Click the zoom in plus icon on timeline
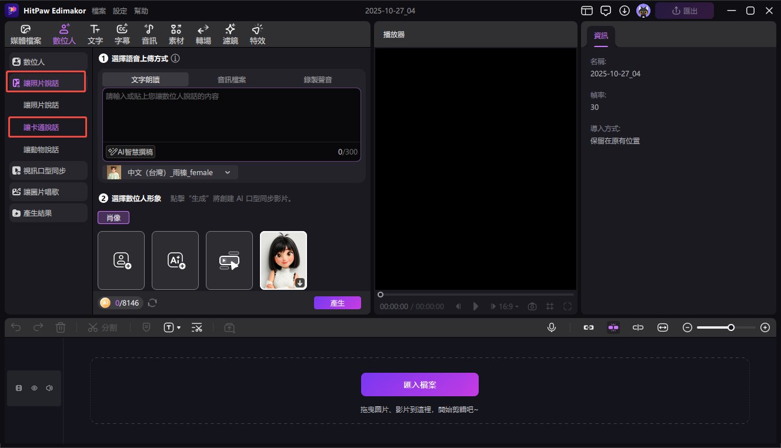This screenshot has width=781, height=448. click(765, 327)
